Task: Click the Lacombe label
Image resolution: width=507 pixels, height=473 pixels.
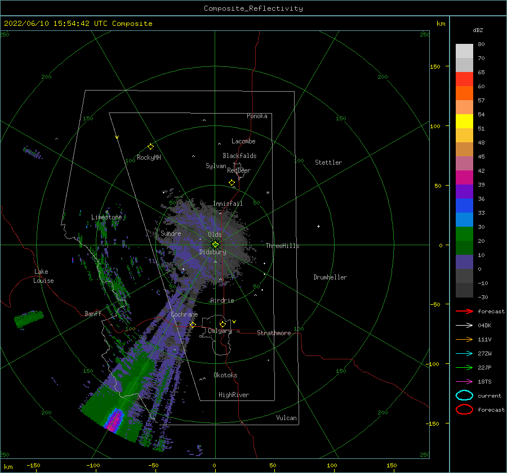Action: tap(243, 141)
